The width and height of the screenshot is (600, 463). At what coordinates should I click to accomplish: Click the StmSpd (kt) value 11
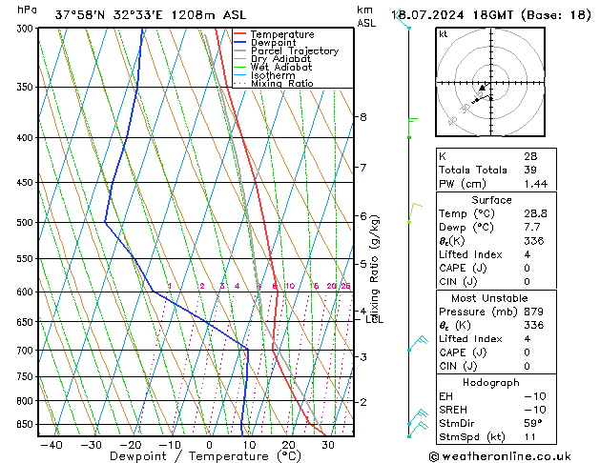coord(530,436)
